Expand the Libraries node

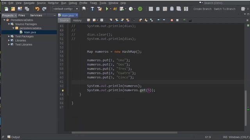[9, 40]
